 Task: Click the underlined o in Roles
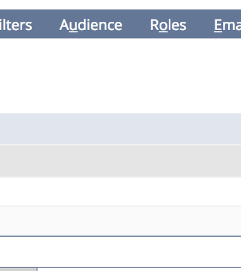coord(163,26)
